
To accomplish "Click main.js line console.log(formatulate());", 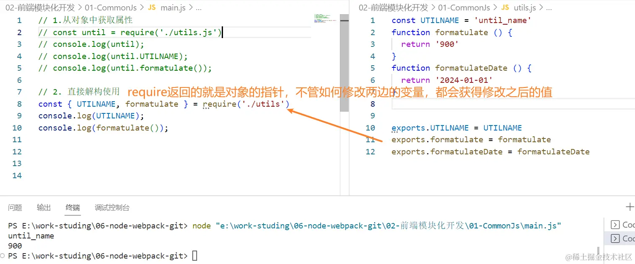I will click(x=103, y=128).
